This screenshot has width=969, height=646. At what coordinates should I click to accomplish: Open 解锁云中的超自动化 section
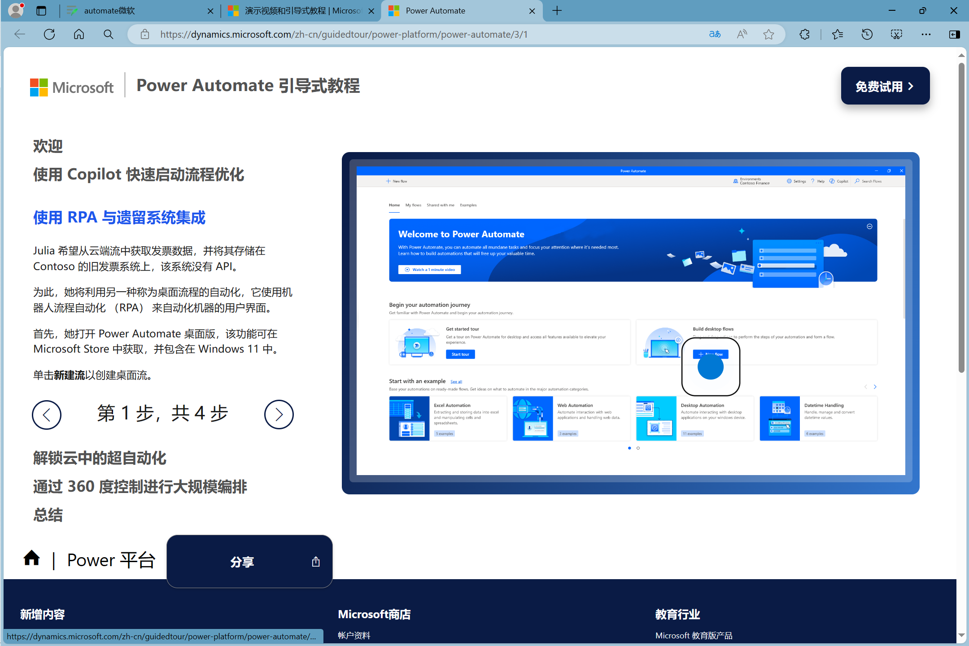click(100, 458)
